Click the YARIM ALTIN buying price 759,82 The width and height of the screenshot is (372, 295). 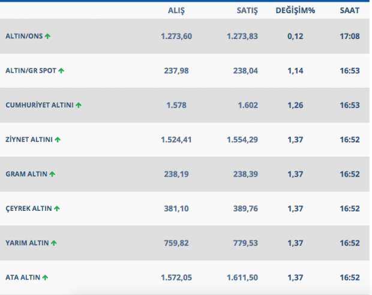pyautogui.click(x=176, y=243)
